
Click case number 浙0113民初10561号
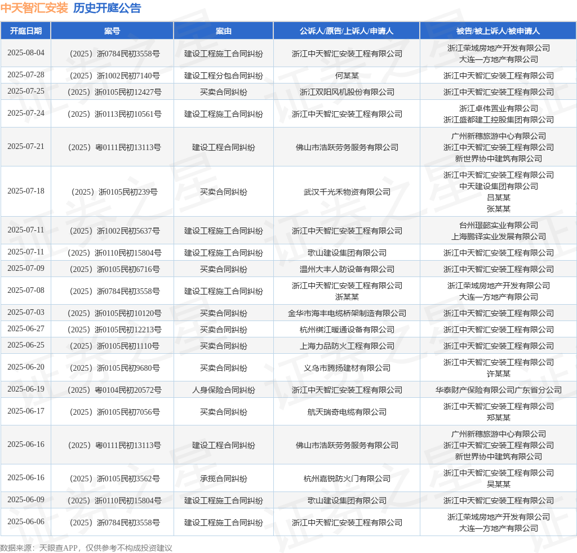[x=115, y=114]
